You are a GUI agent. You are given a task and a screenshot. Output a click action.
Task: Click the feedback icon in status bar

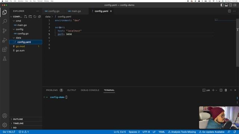[229, 132]
